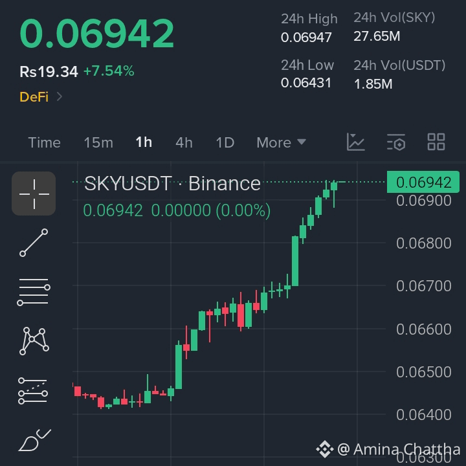This screenshot has height=466, width=466.
Task: Select the horizontal lines Fibonacci tool
Action: (x=34, y=292)
